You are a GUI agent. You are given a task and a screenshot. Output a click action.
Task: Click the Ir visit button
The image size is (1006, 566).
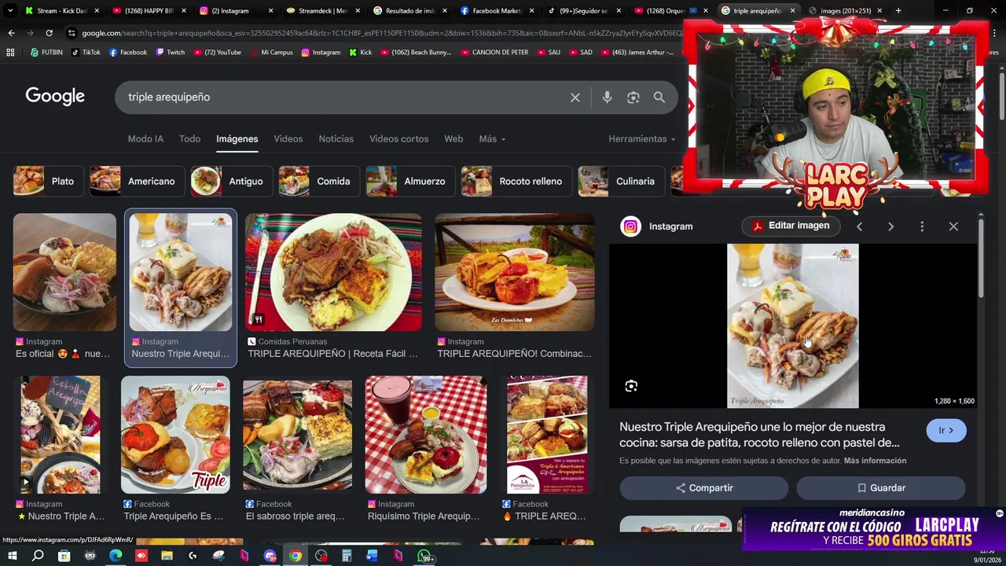point(946,431)
